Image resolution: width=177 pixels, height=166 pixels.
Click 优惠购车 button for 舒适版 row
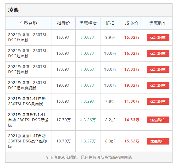pyautogui.click(x=158, y=120)
